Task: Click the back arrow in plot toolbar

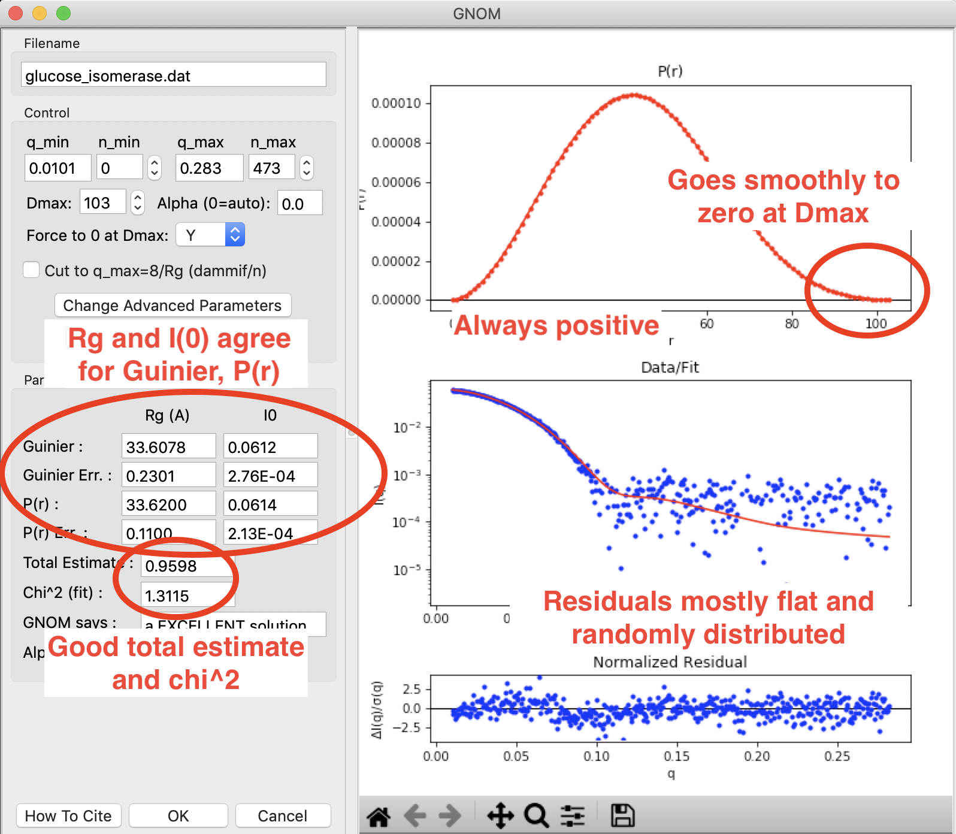Action: (x=415, y=816)
